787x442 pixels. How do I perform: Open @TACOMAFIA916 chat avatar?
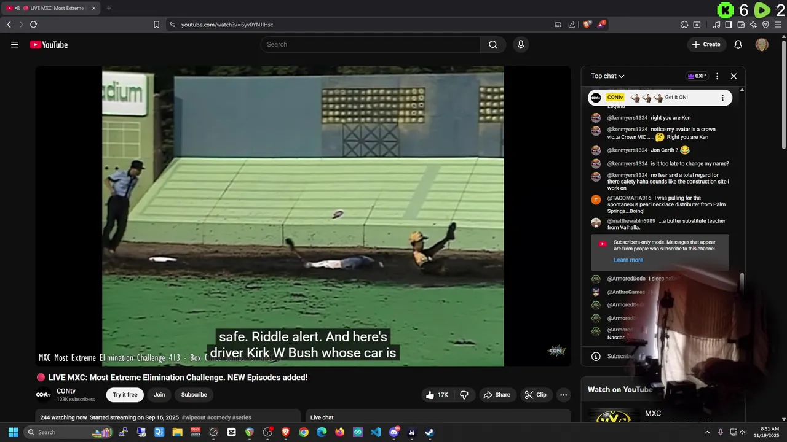596,200
